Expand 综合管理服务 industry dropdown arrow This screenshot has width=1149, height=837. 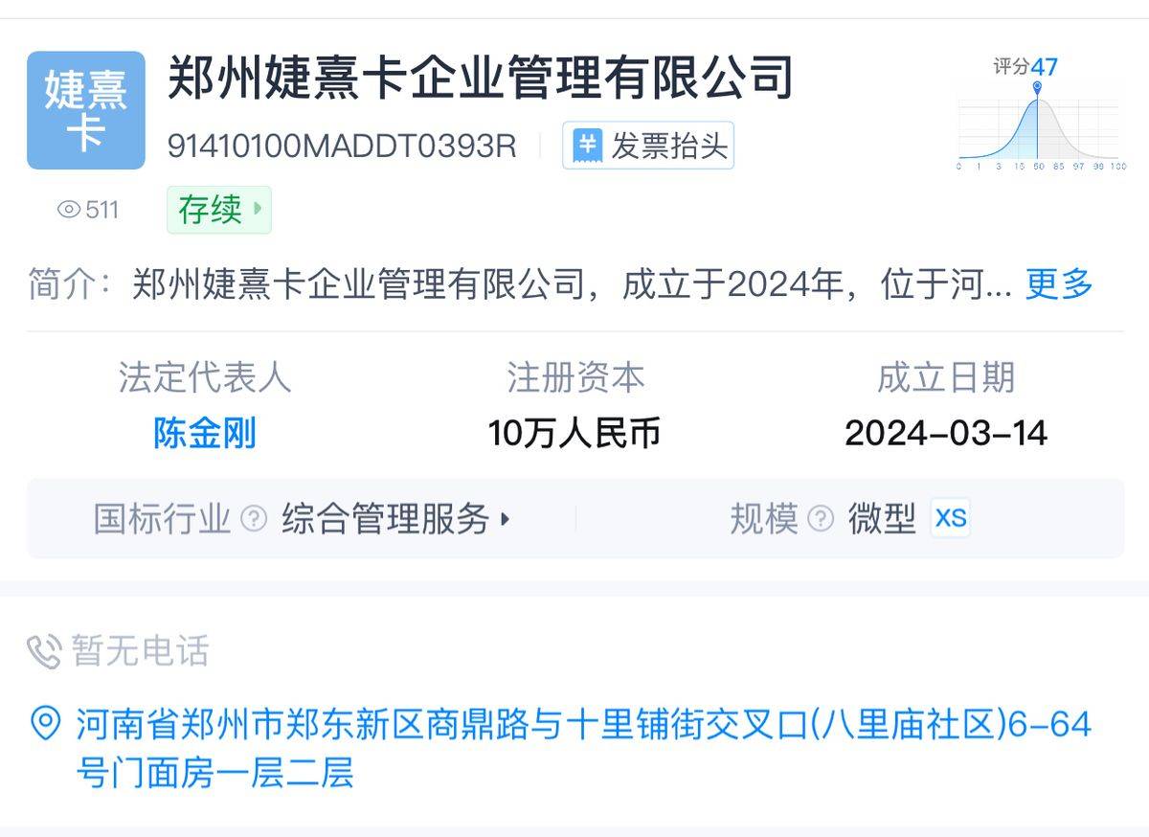pos(506,519)
